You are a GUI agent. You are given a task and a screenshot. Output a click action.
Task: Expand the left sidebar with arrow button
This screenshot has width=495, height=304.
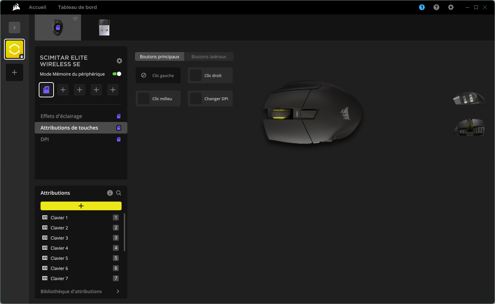pos(14,28)
